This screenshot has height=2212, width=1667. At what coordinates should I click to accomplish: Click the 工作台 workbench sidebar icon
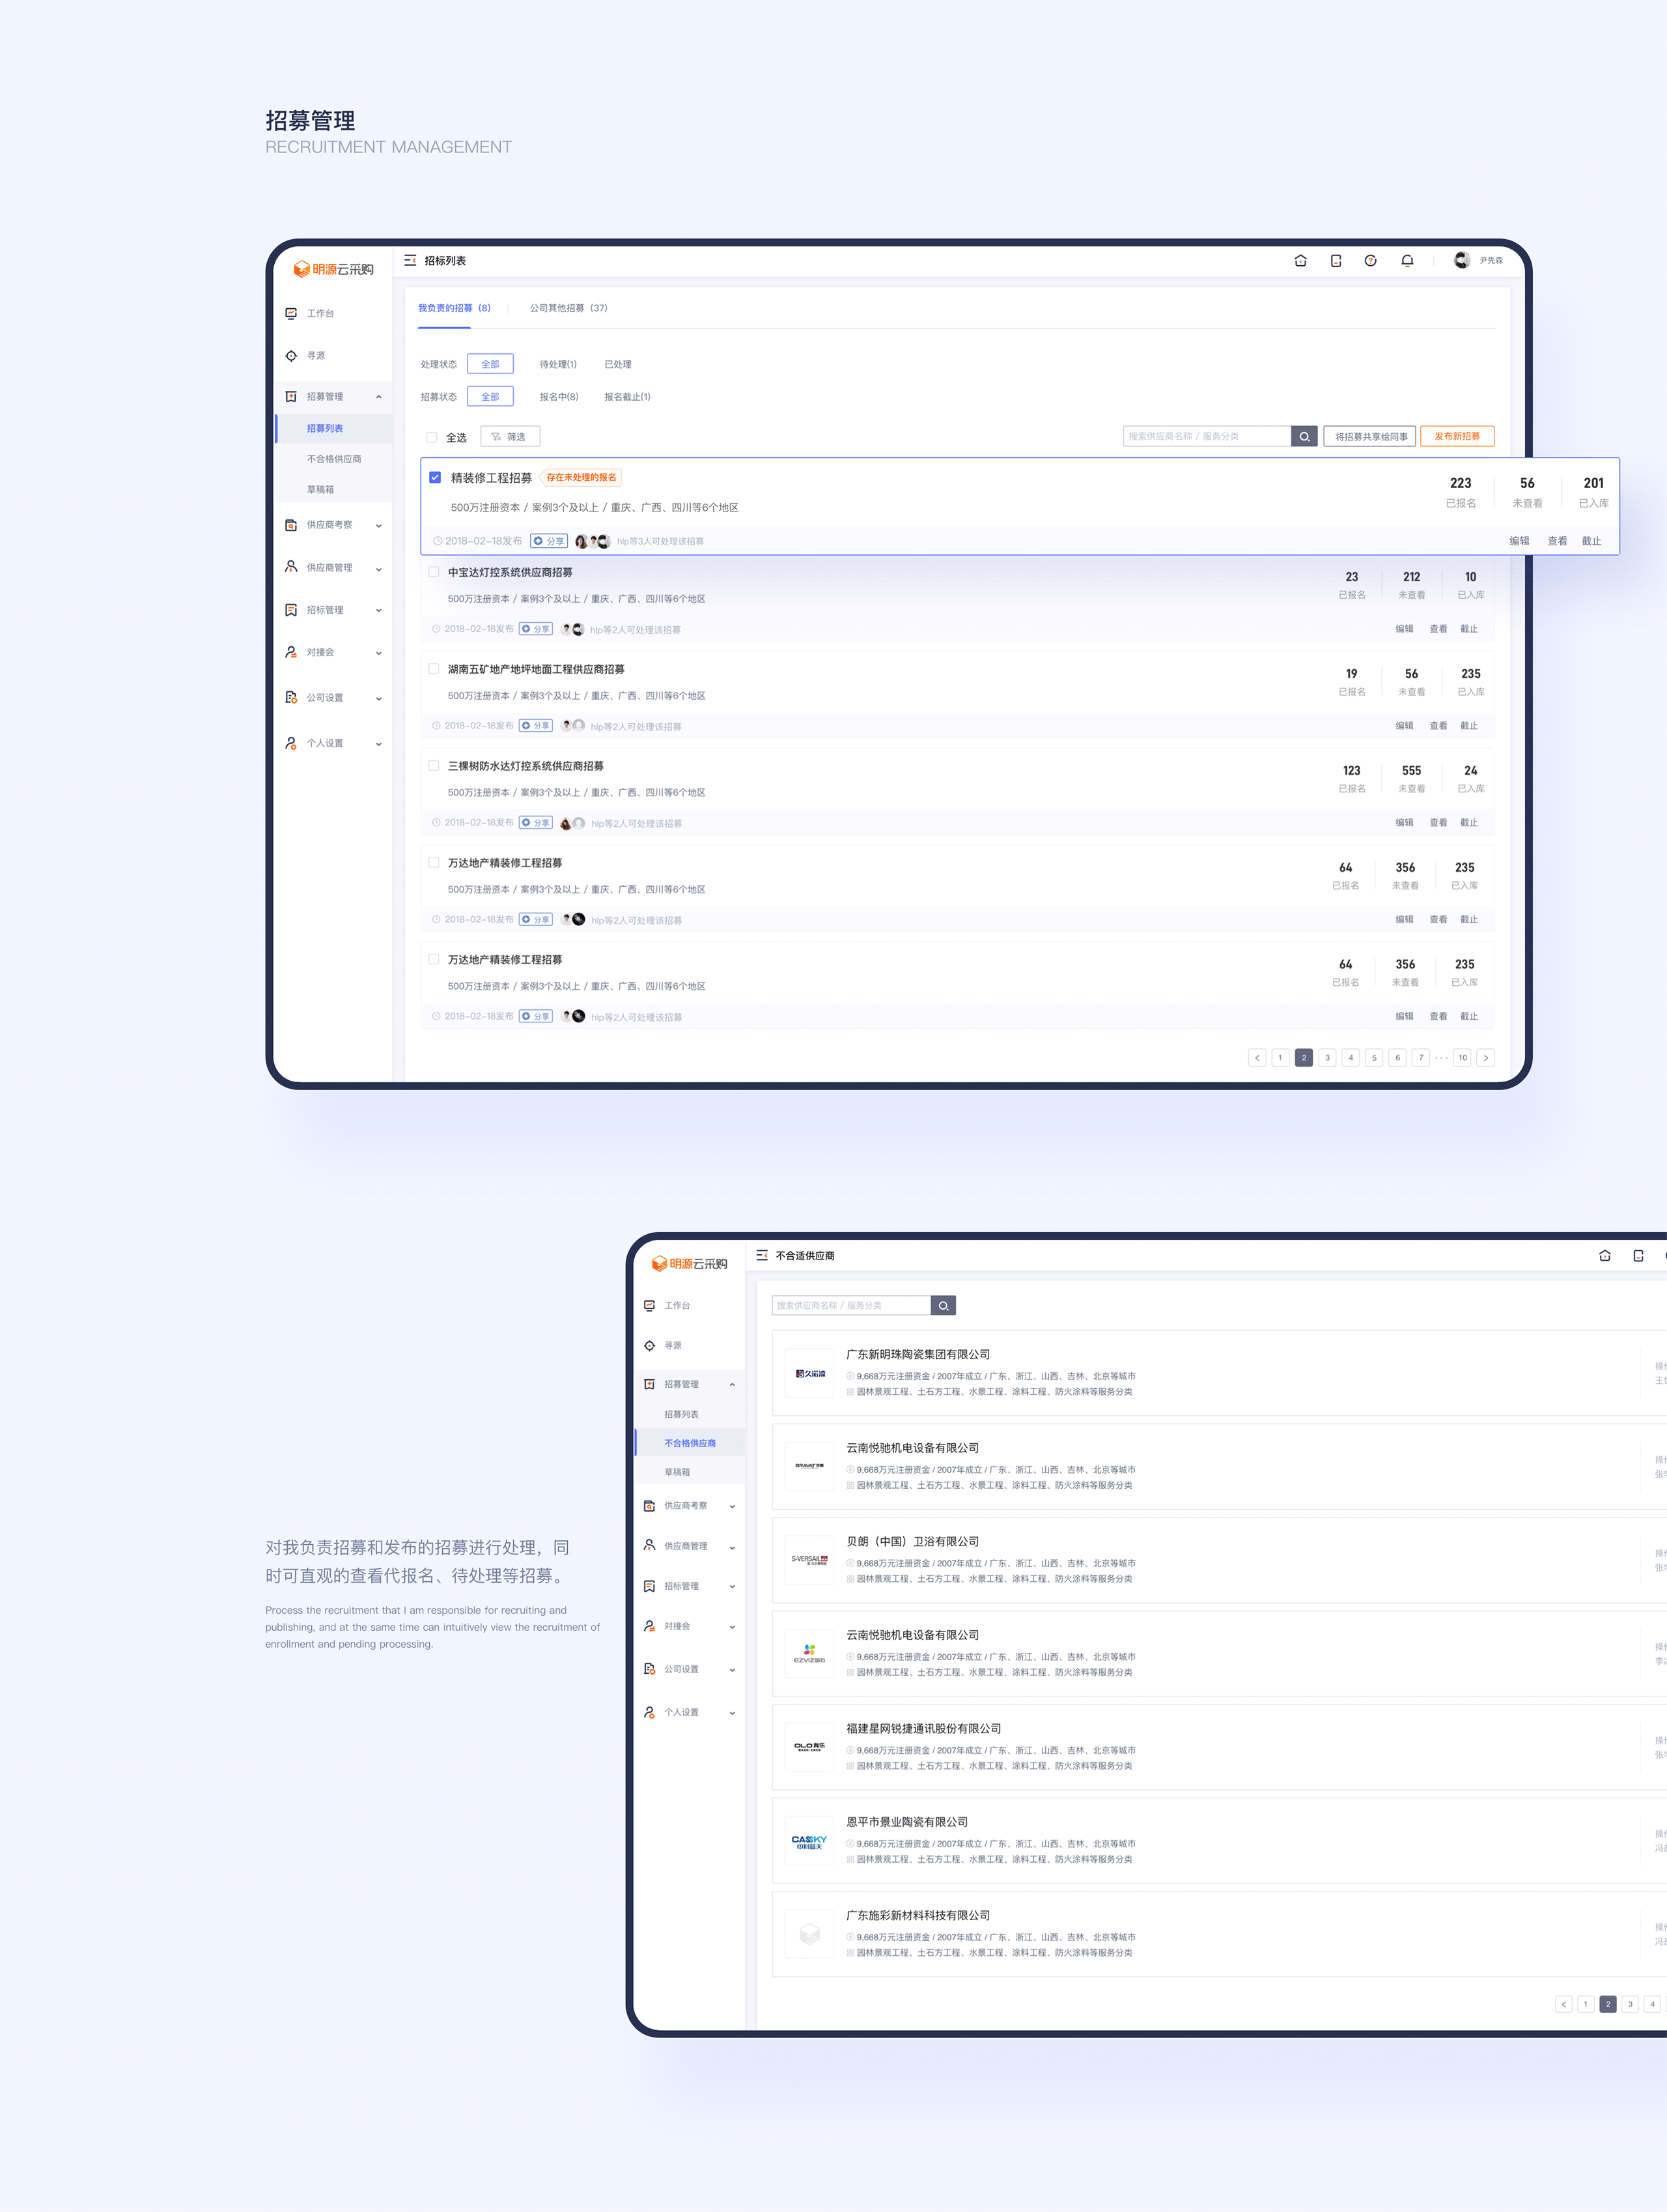291,314
